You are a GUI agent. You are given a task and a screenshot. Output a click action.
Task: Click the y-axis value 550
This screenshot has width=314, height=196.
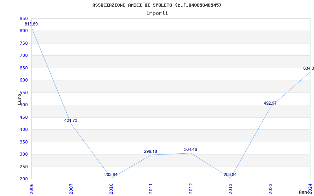pos(24,93)
